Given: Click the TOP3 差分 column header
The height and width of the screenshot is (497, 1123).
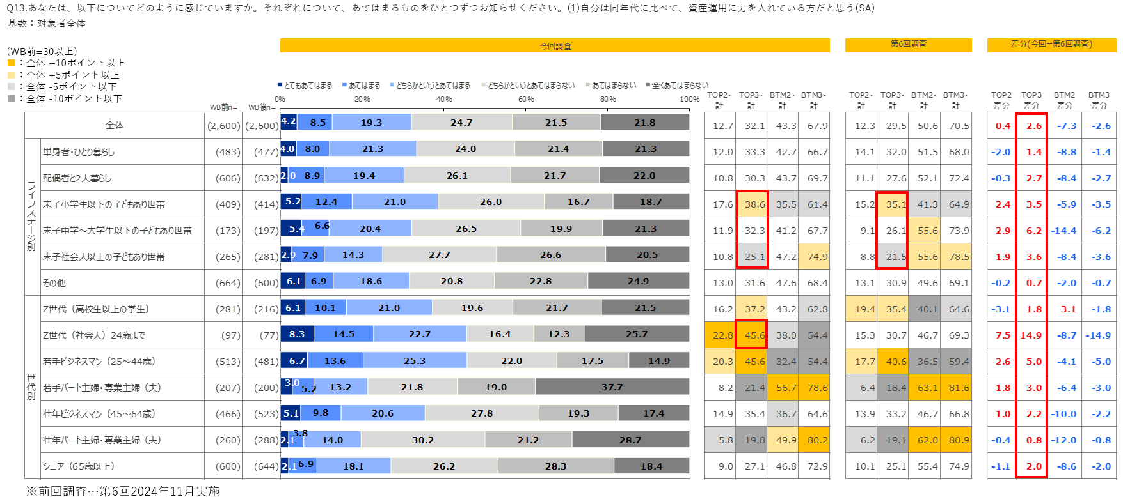Looking at the screenshot, I should [x=1031, y=100].
